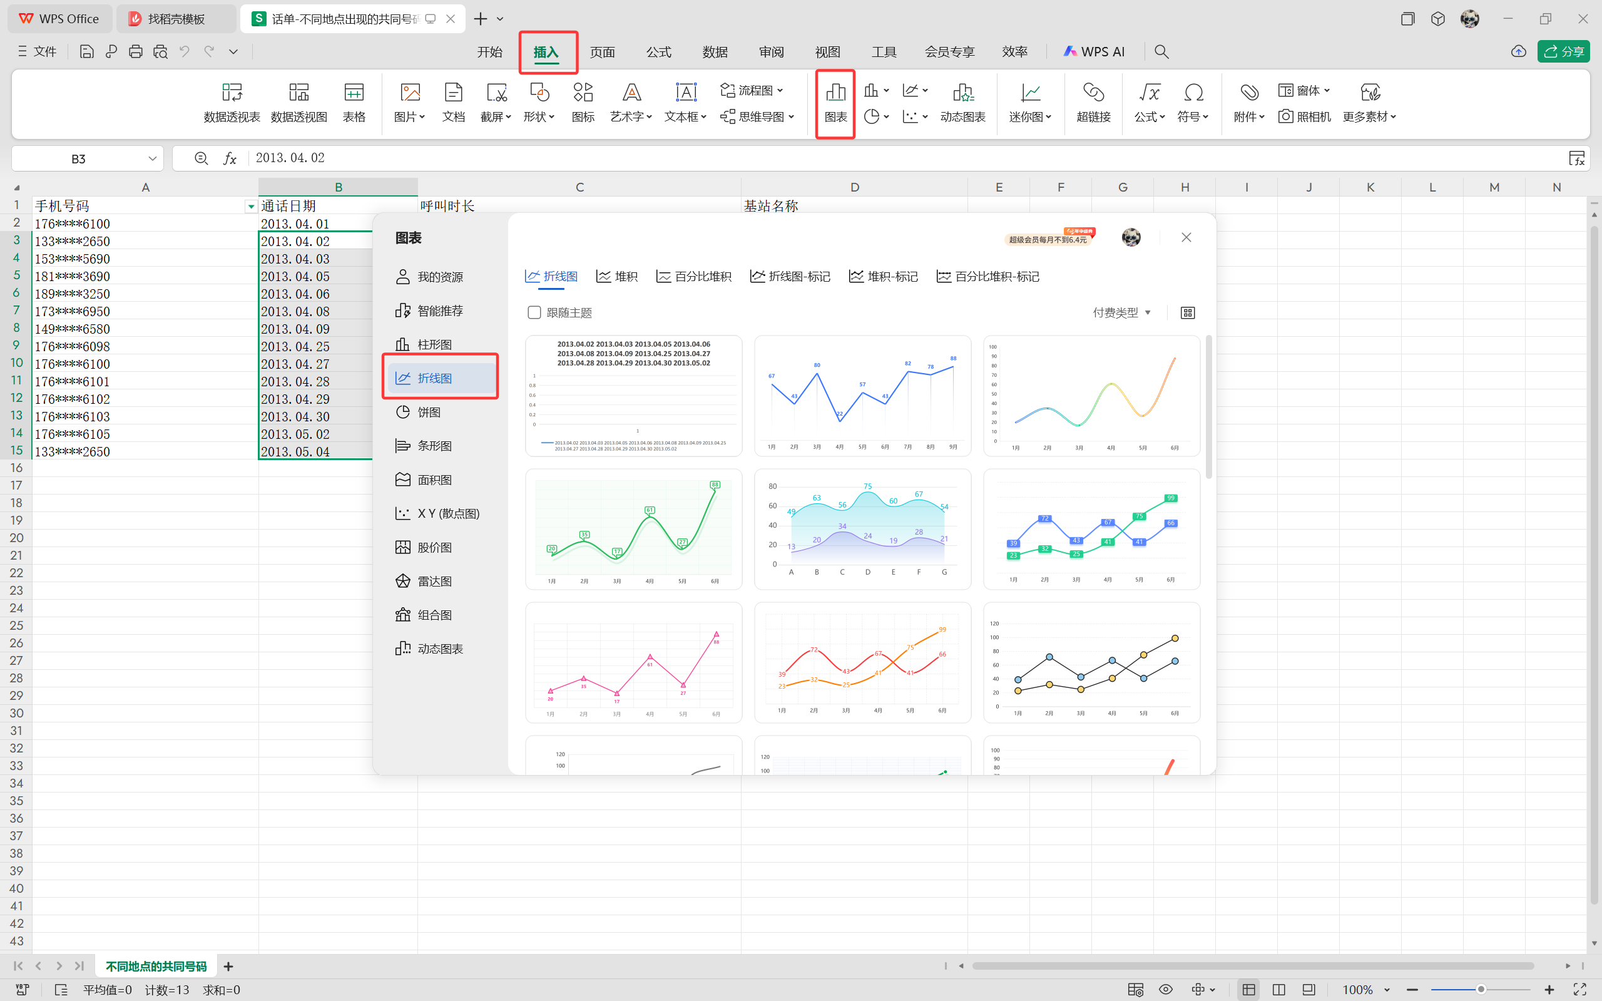This screenshot has height=1001, width=1602.
Task: Select the 堆积-标记 chart subtype tab
Action: point(884,277)
